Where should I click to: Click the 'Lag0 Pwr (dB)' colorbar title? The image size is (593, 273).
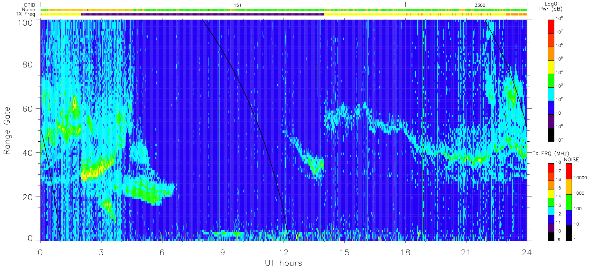click(x=551, y=6)
